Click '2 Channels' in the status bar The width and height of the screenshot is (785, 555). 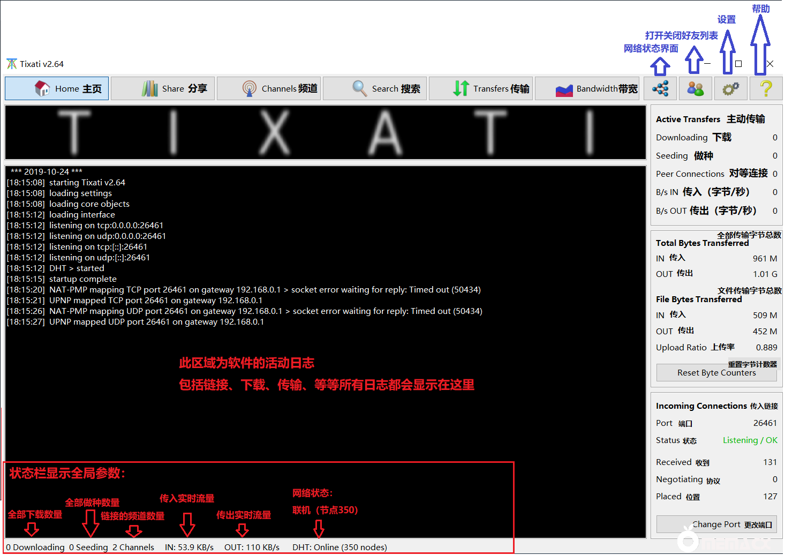pyautogui.click(x=133, y=547)
